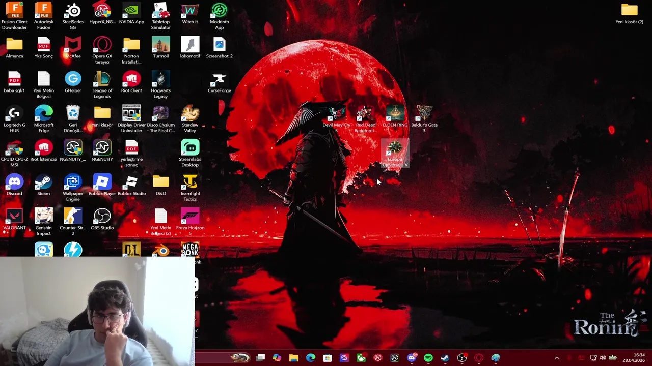The height and width of the screenshot is (366, 652).
Task: Select the Baldur's Gate 3 icon
Action: pos(424,119)
